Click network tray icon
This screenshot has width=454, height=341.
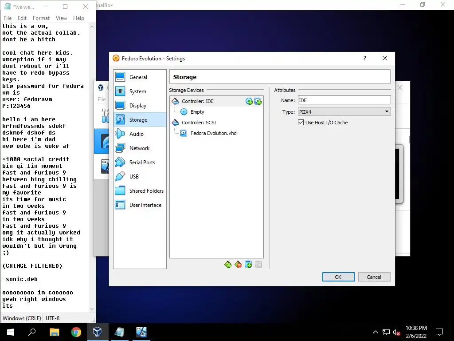[386, 332]
